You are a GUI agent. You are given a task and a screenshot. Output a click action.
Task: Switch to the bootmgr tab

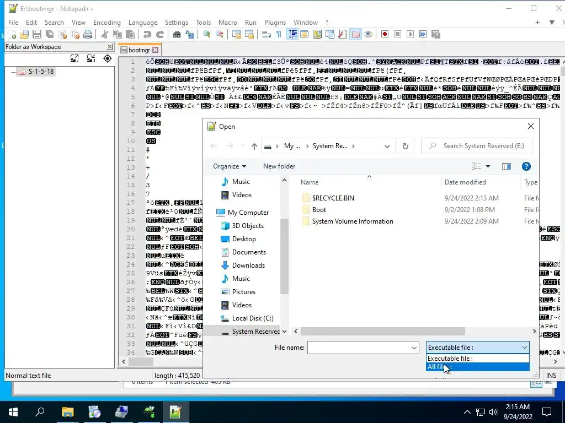pyautogui.click(x=139, y=50)
